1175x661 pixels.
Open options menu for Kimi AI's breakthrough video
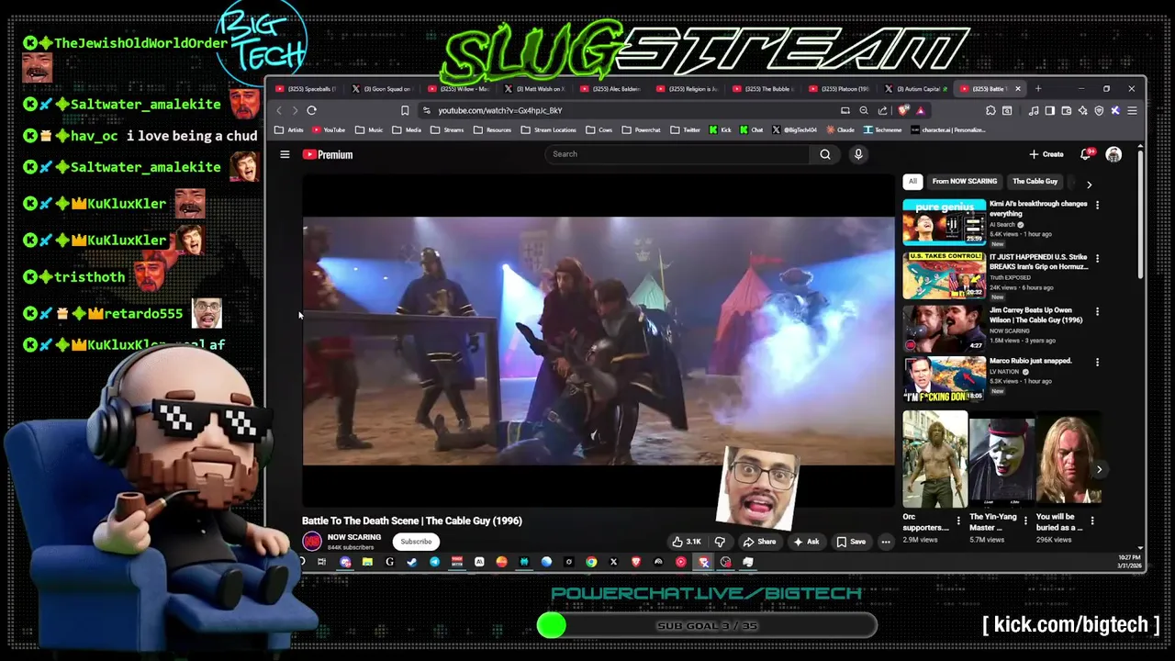[x=1097, y=205]
